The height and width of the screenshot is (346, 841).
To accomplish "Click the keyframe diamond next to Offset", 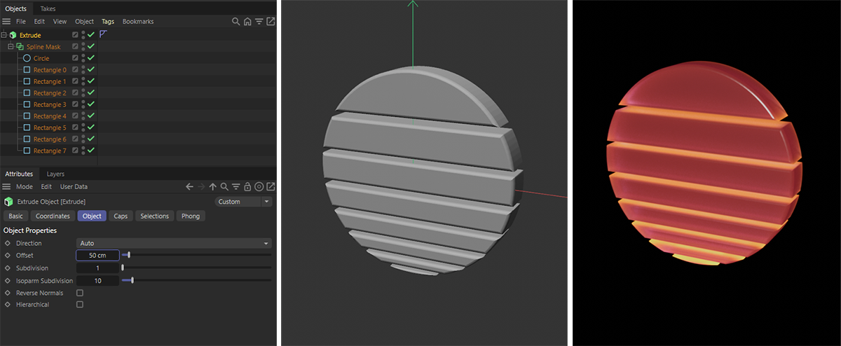I will coord(8,256).
